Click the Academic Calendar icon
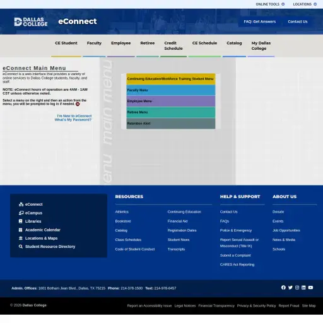This screenshot has height=323, width=323. point(20,230)
